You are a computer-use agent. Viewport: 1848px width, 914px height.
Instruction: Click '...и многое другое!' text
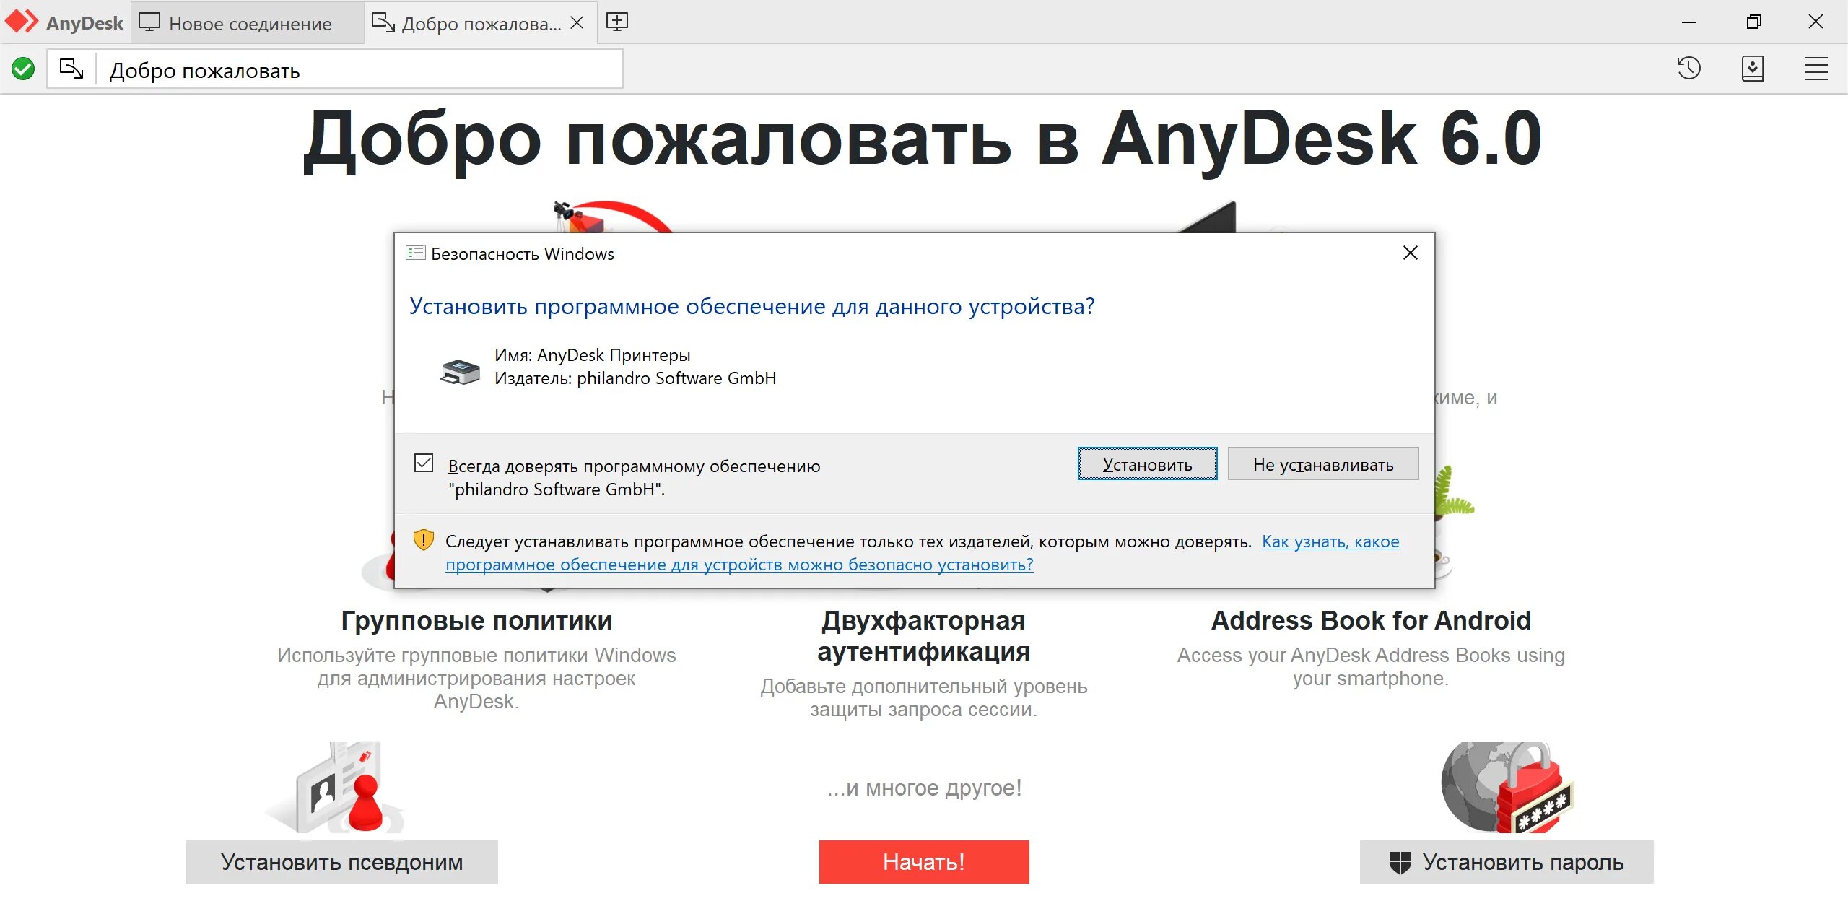(x=924, y=788)
